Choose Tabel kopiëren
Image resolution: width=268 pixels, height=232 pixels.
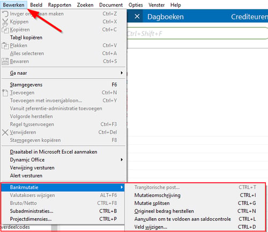64,37
